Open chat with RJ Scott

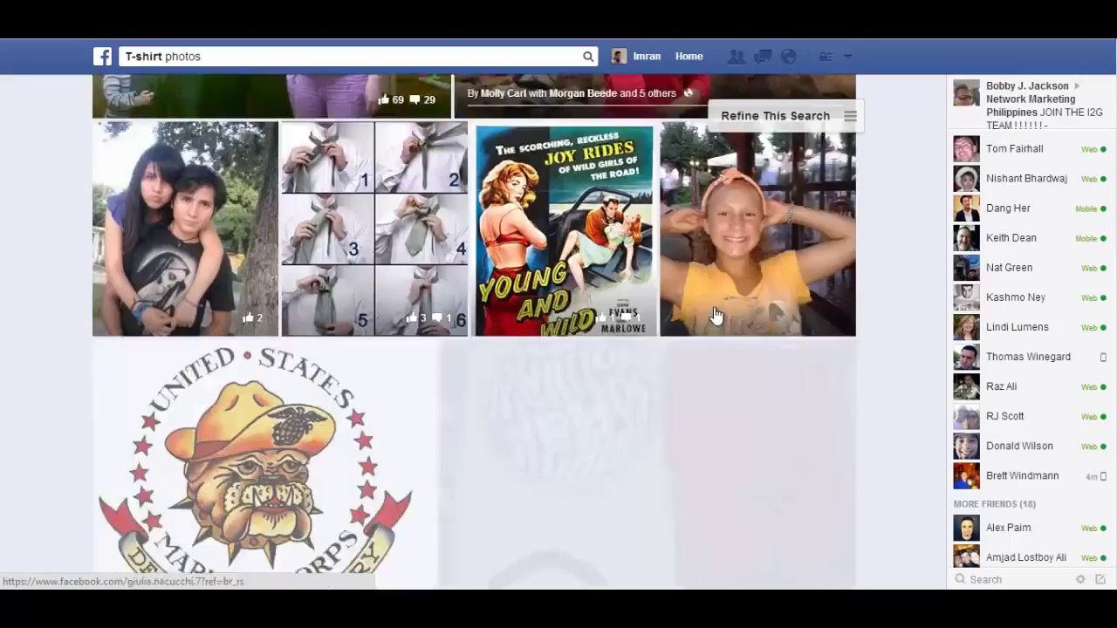pos(1030,416)
